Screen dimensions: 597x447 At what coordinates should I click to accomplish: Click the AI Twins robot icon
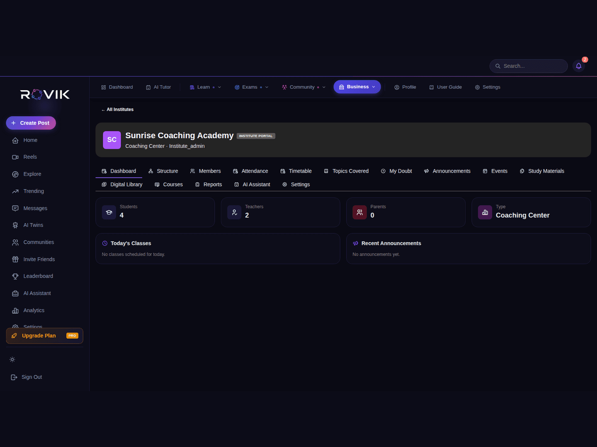click(x=15, y=225)
